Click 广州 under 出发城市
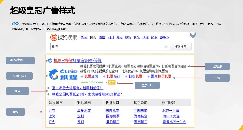 coord(52,122)
